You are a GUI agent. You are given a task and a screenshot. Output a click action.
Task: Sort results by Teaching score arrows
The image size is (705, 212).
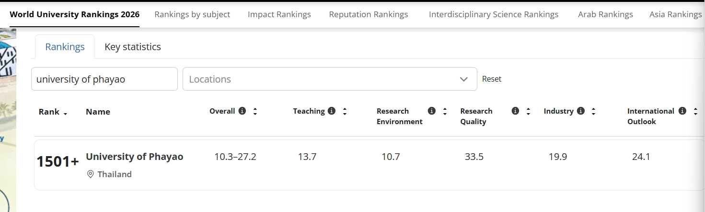click(x=345, y=111)
